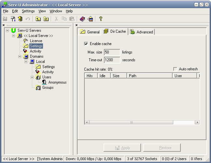Collapse the Local domain tree node
Viewport: 211px width, 163px height.
[x=26, y=62]
